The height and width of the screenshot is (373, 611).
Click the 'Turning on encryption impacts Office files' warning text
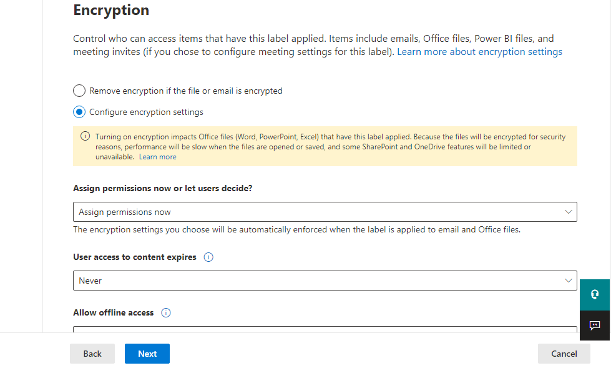[x=330, y=147]
